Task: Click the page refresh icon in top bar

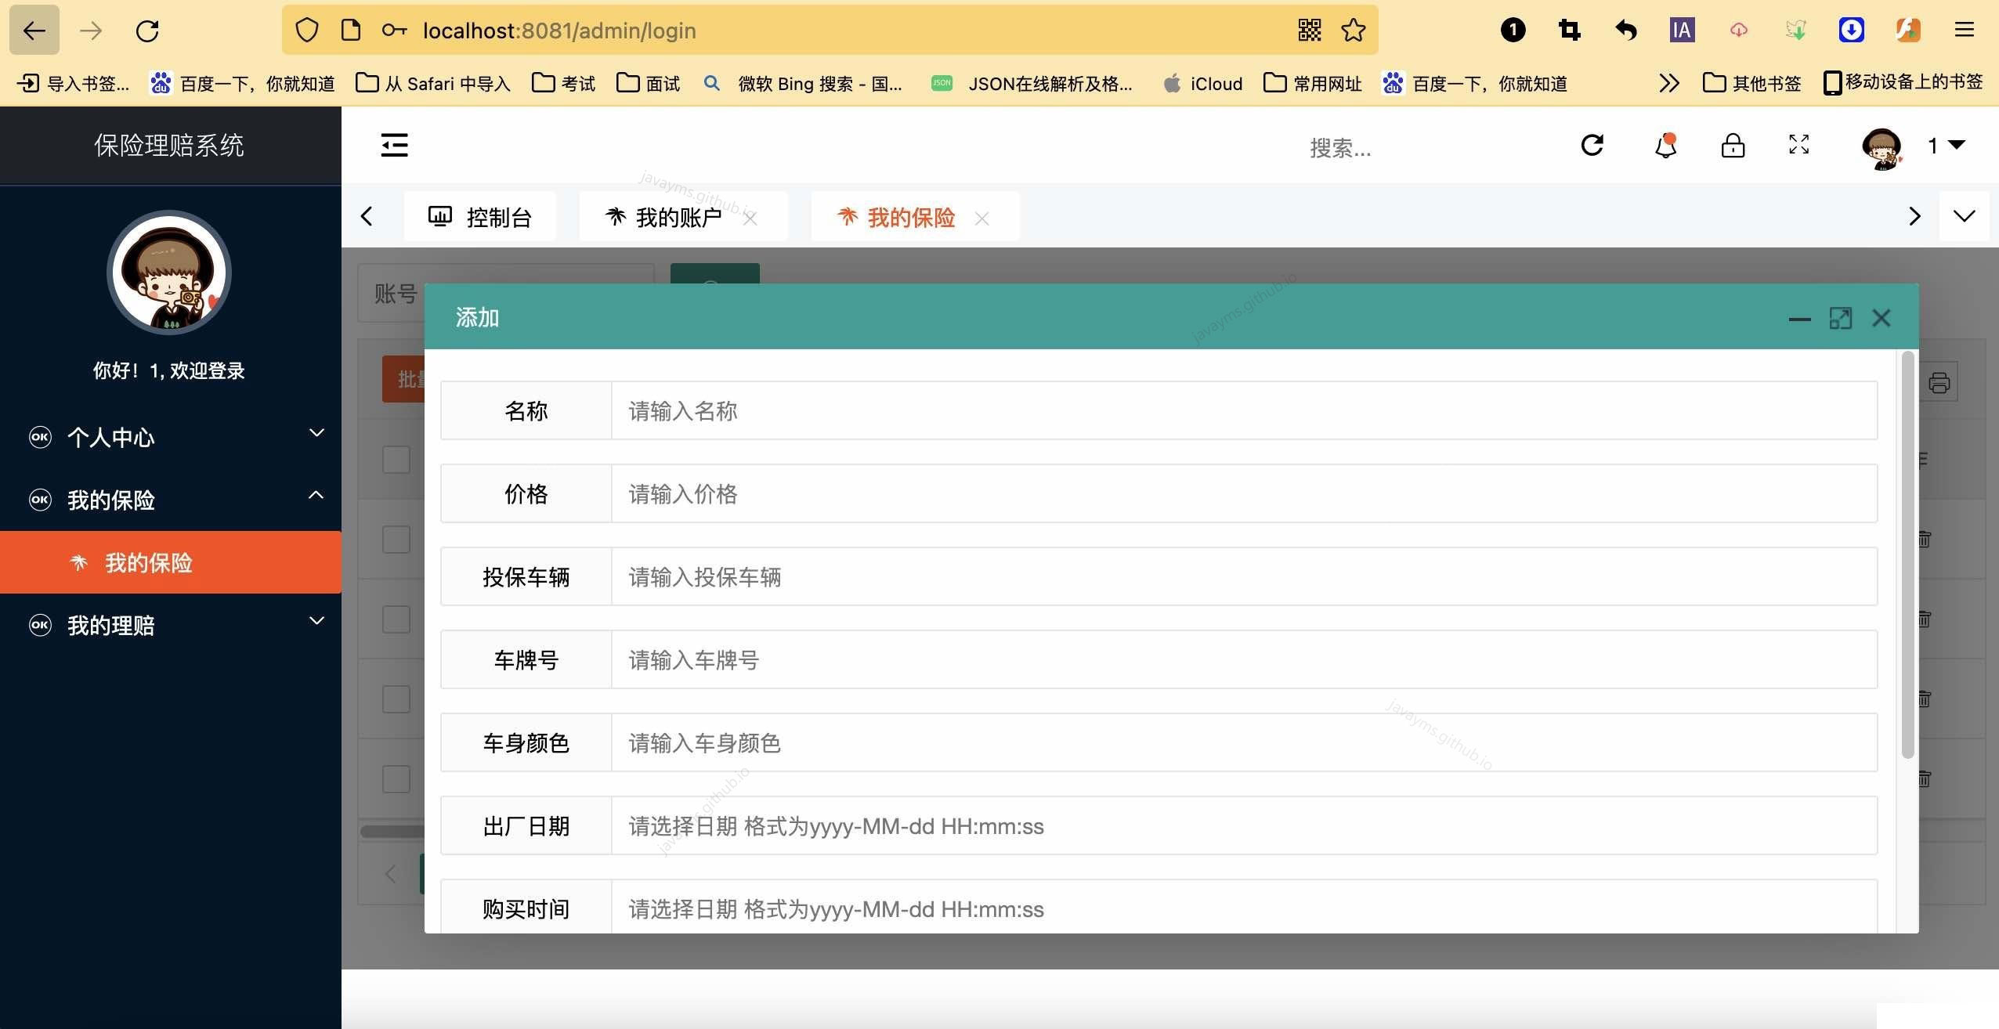Action: coord(1592,146)
